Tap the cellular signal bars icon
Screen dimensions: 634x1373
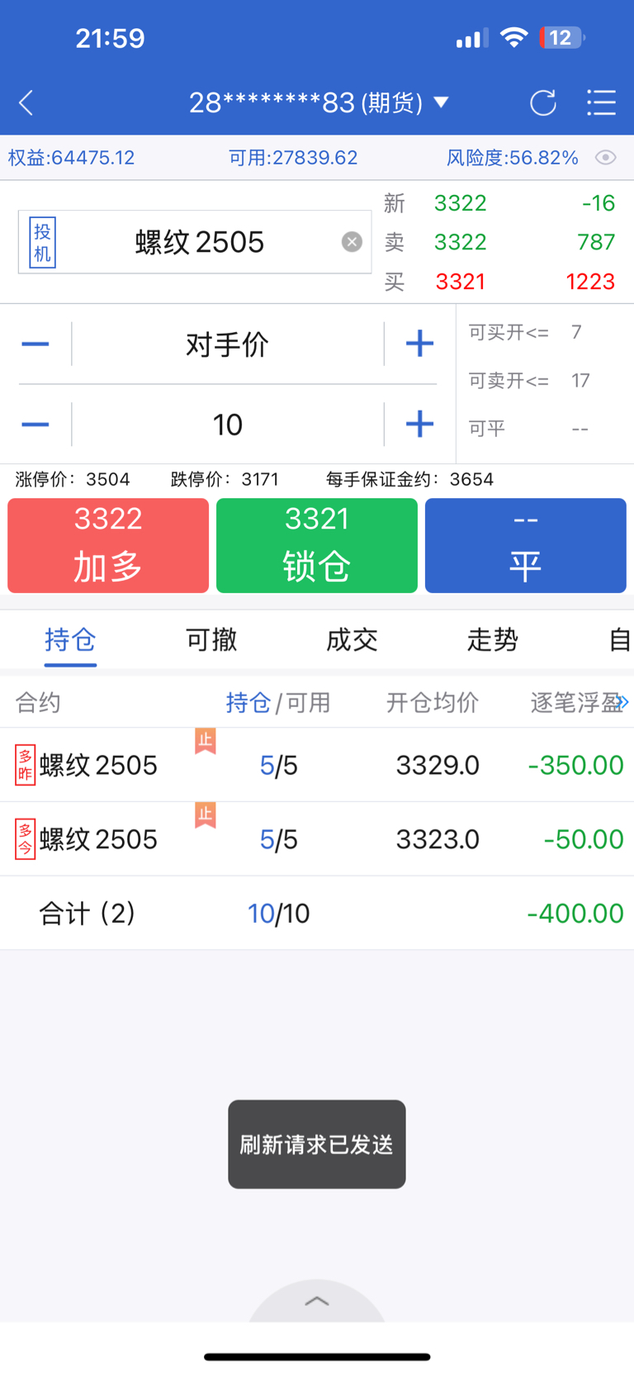pos(472,38)
